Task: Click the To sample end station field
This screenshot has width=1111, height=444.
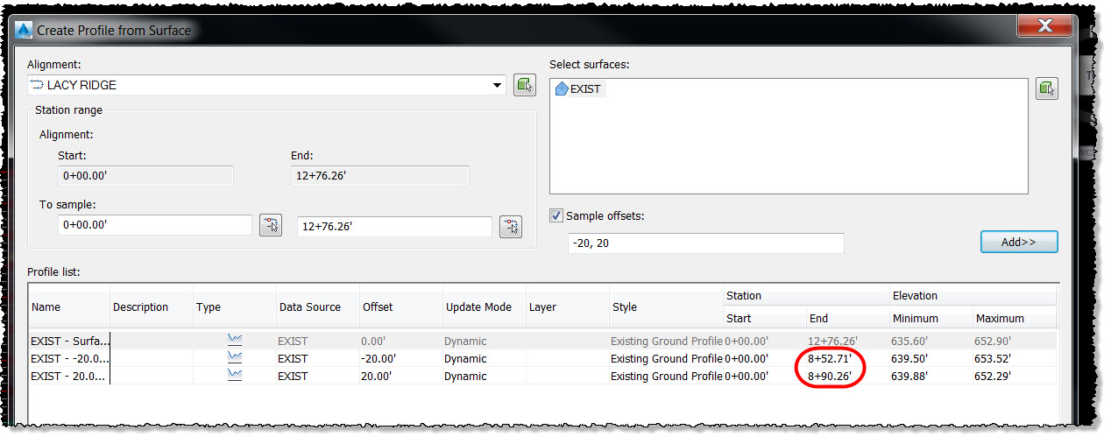Action: (395, 227)
